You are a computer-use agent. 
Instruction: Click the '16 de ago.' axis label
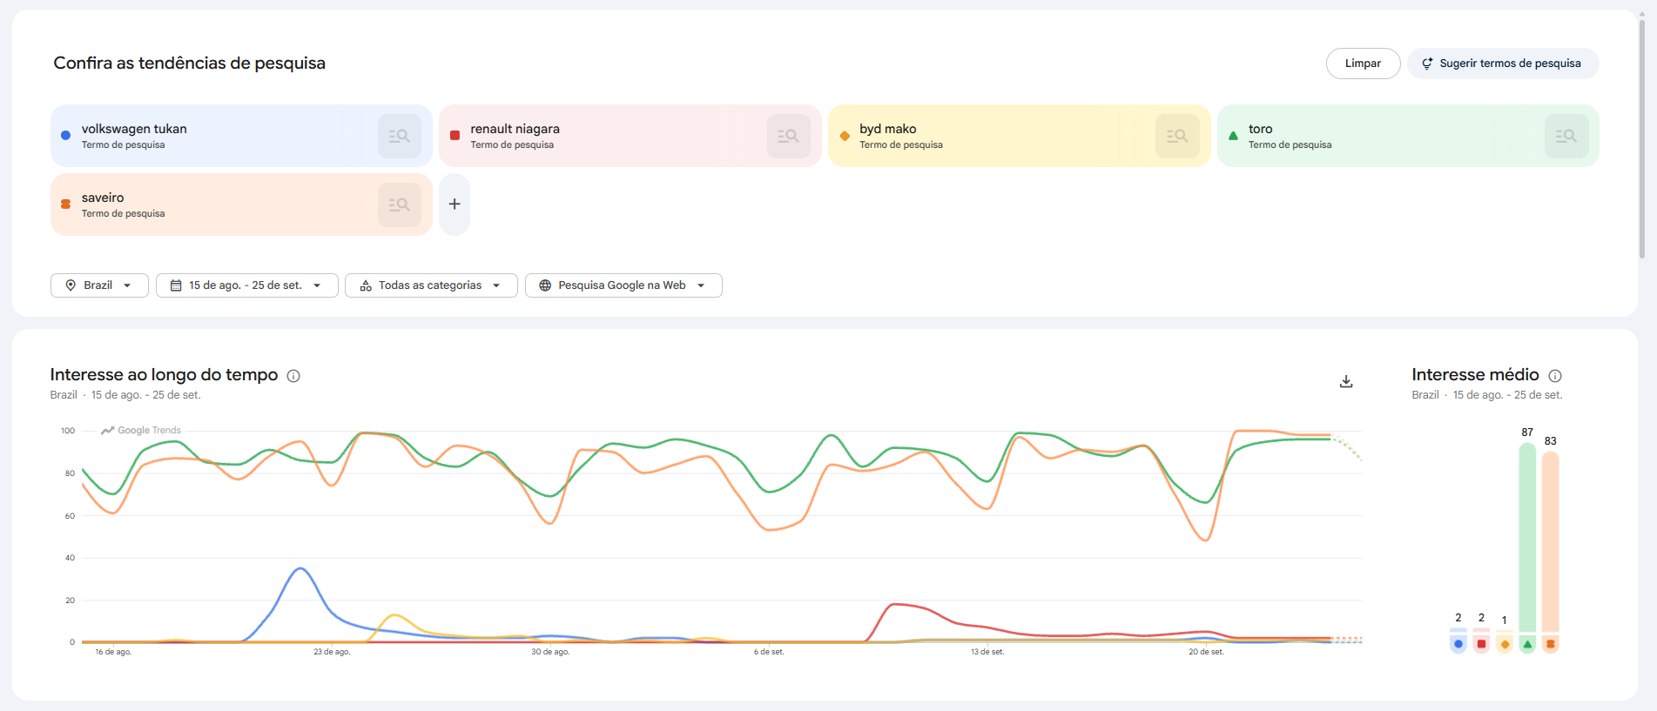tap(113, 652)
